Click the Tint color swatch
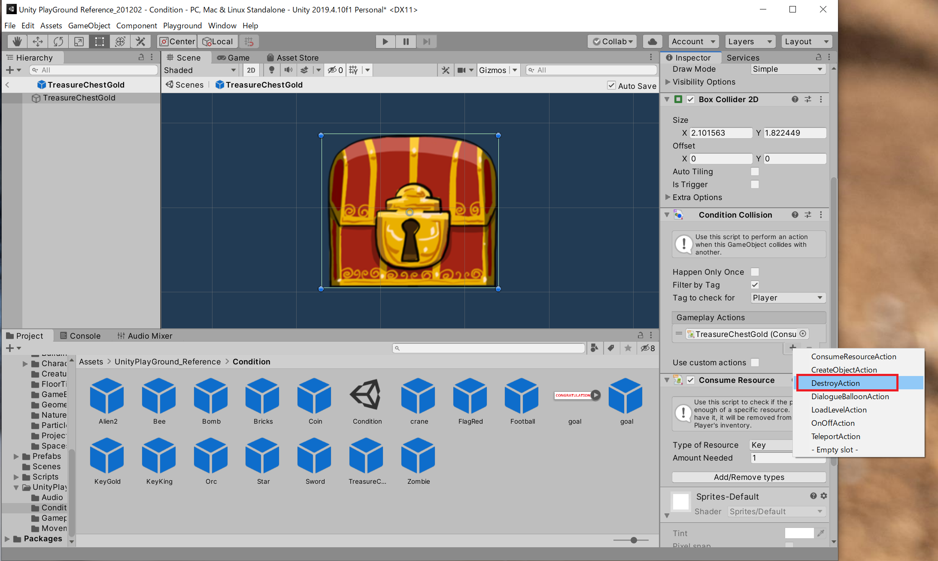Screen dimensions: 938x561 [799, 533]
